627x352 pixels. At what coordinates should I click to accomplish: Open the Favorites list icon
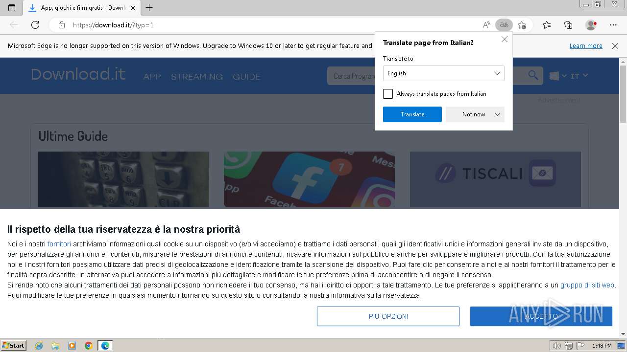click(547, 25)
